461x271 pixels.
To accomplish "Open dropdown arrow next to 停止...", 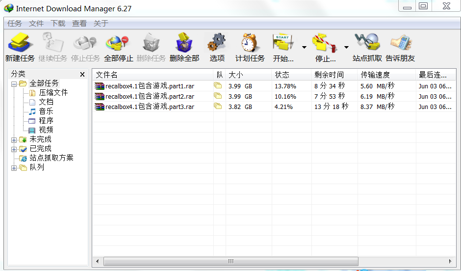I will pos(346,47).
